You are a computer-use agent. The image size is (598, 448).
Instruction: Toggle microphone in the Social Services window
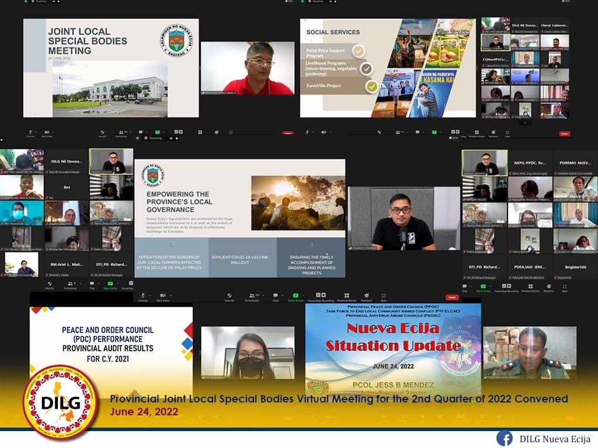click(x=307, y=132)
